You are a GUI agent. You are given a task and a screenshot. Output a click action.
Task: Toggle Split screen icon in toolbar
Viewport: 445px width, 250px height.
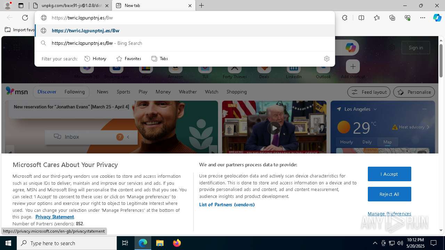click(361, 18)
